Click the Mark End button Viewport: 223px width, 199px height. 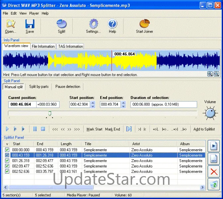coord(112,129)
